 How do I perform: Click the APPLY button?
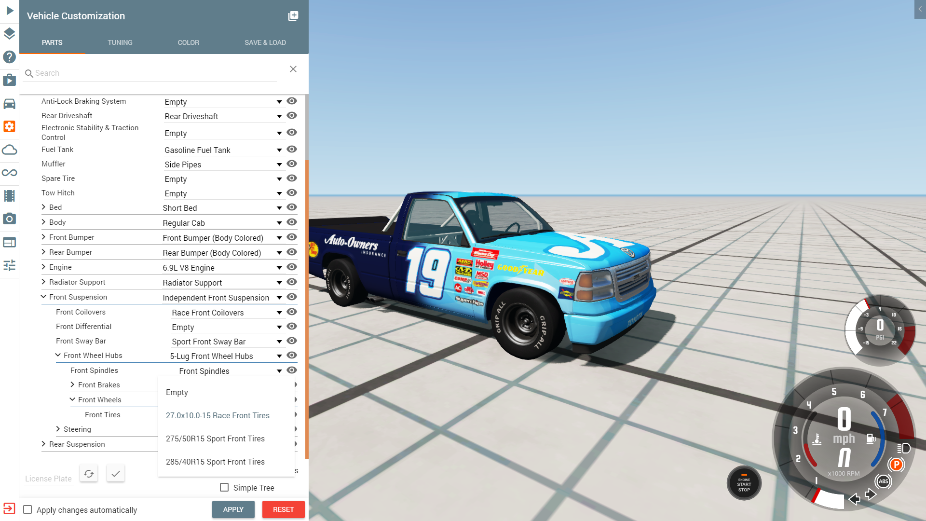(233, 509)
